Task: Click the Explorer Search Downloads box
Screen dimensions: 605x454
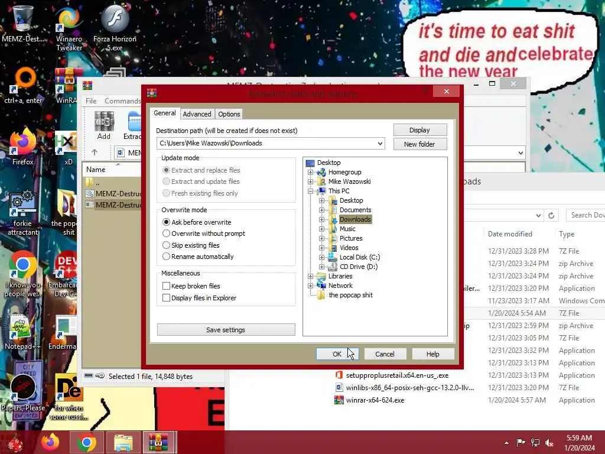Action: [x=586, y=215]
